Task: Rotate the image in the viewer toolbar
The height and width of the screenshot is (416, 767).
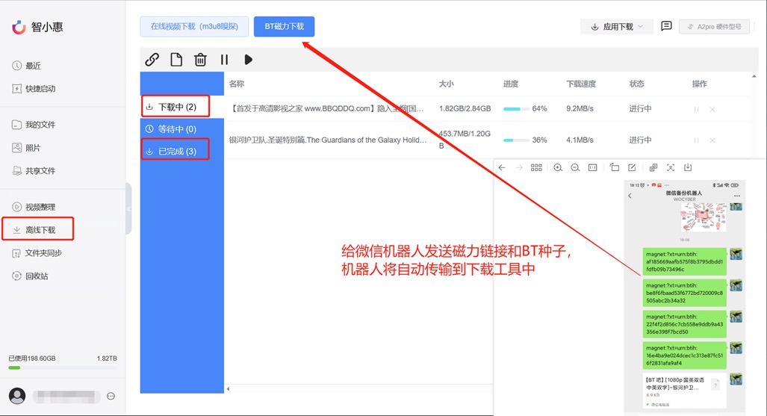Action: tap(614, 167)
